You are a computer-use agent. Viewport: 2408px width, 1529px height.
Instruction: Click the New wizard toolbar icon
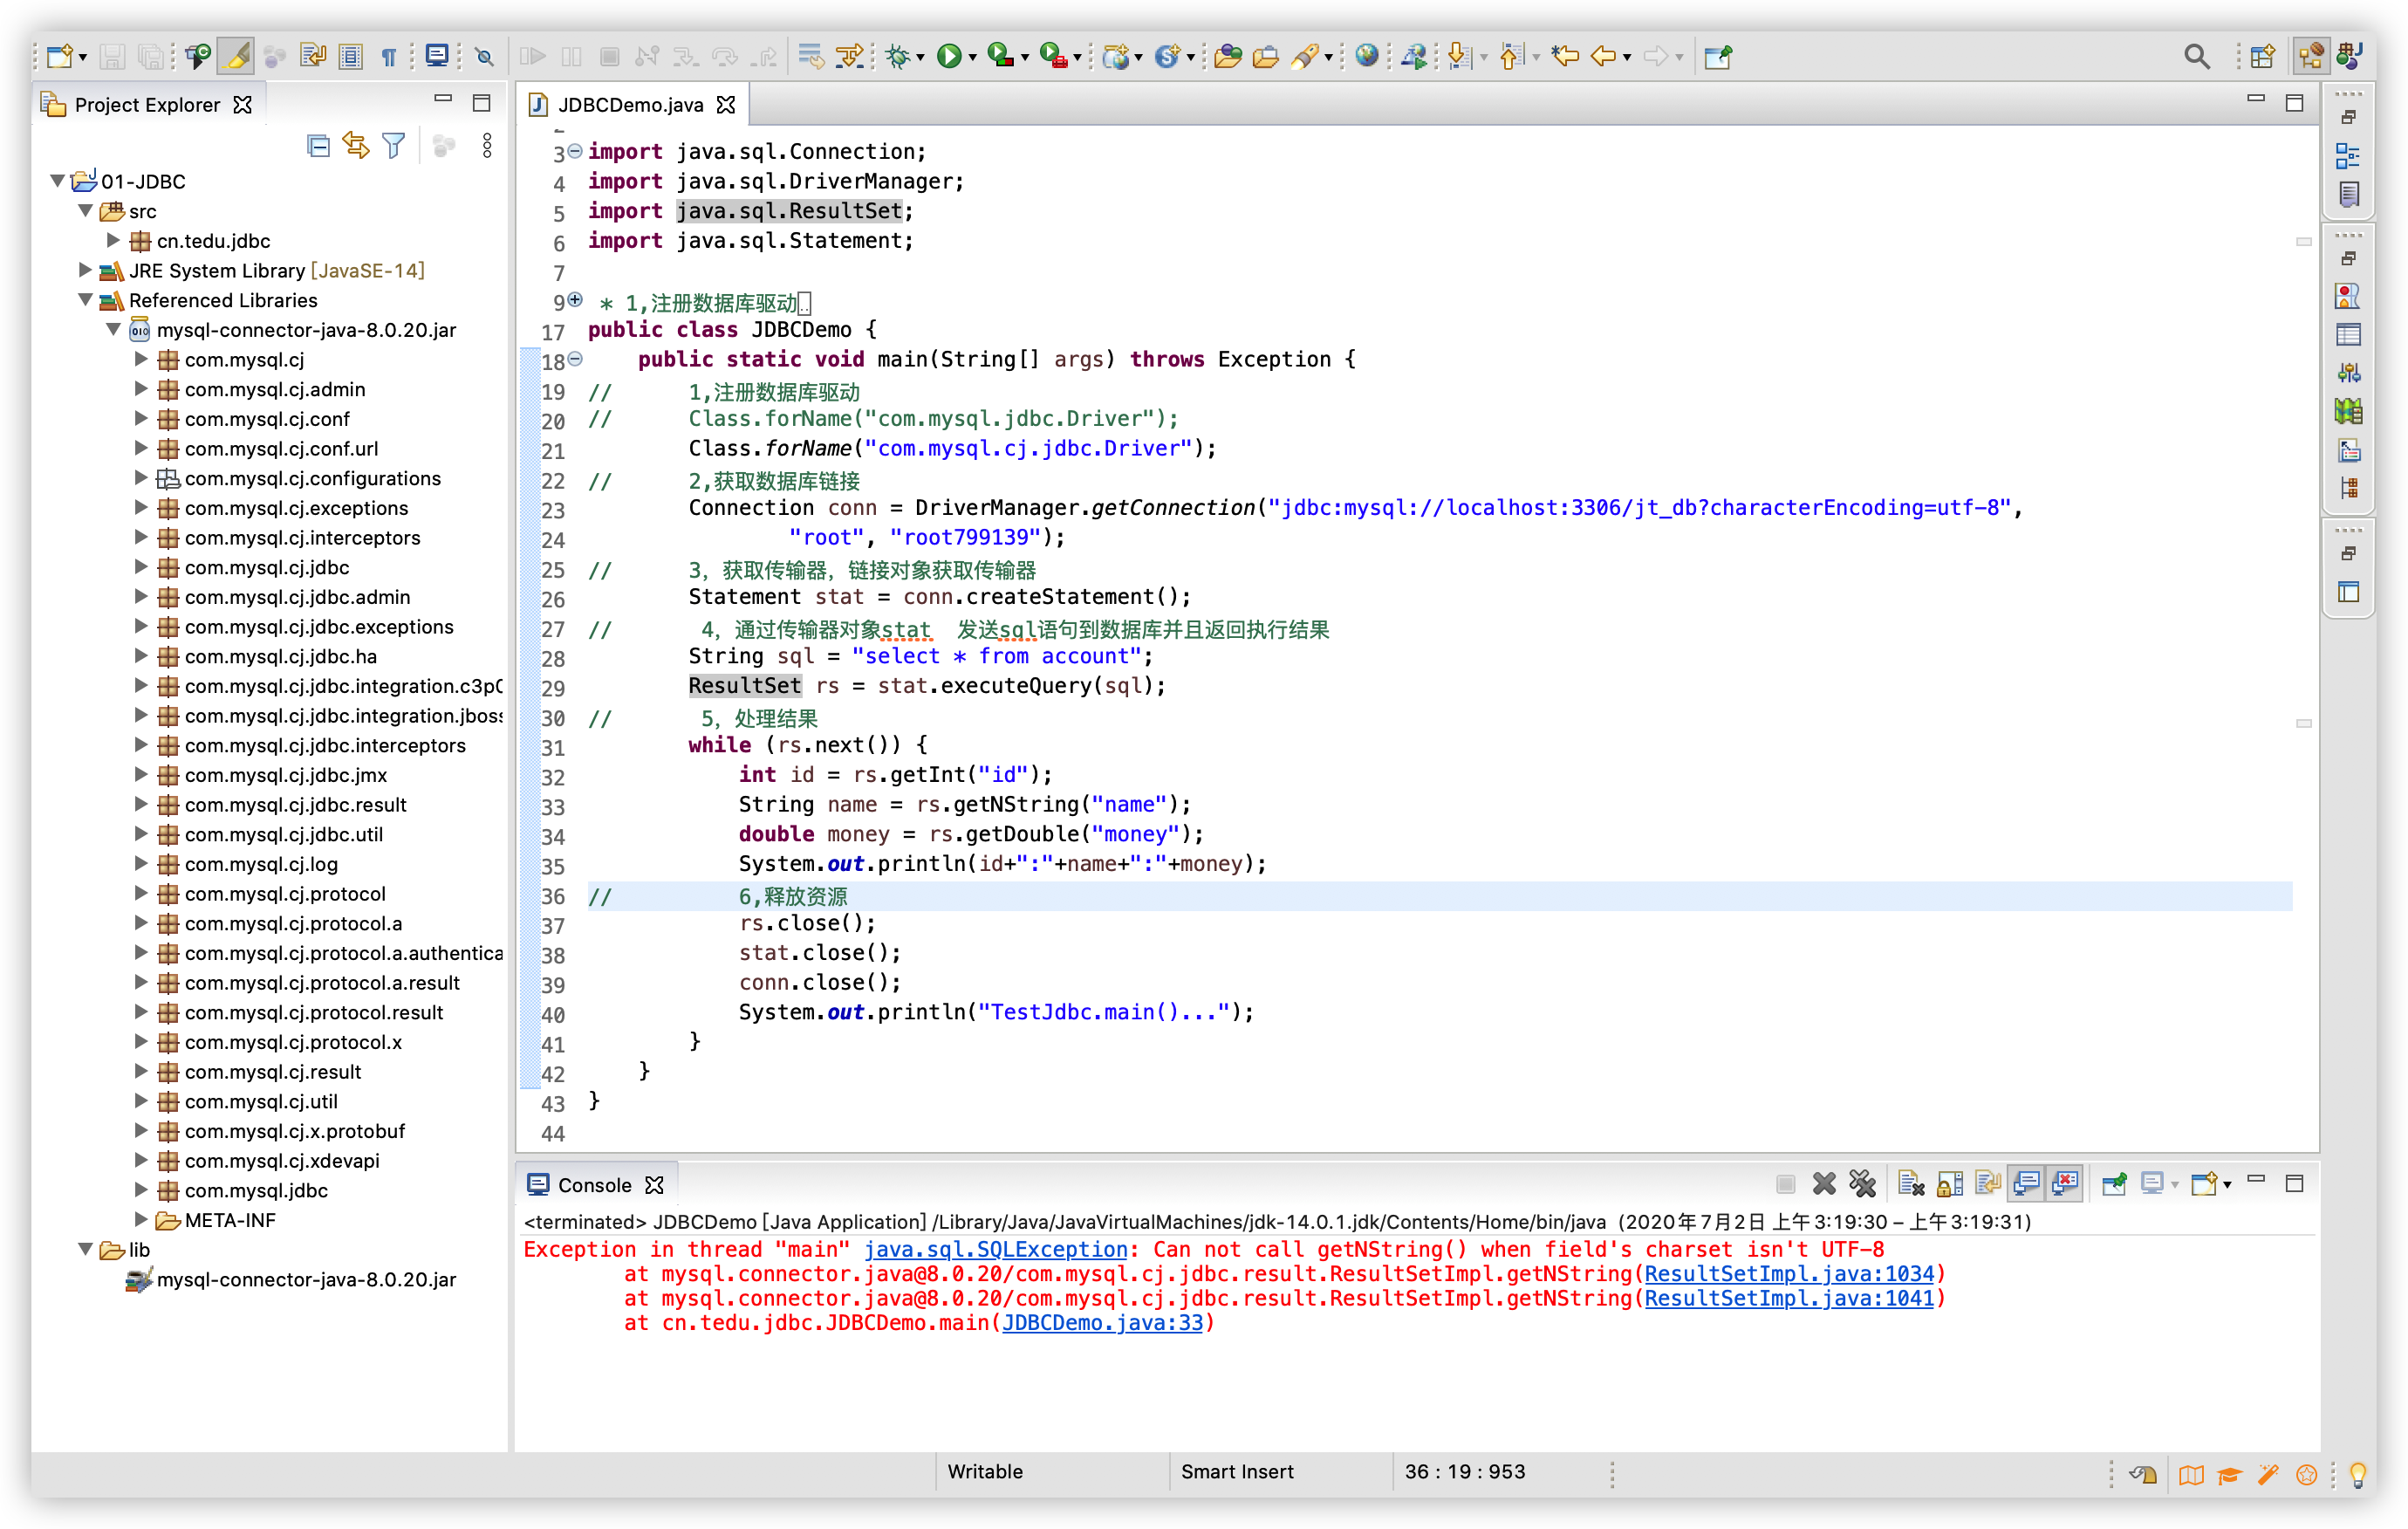coord(59,56)
